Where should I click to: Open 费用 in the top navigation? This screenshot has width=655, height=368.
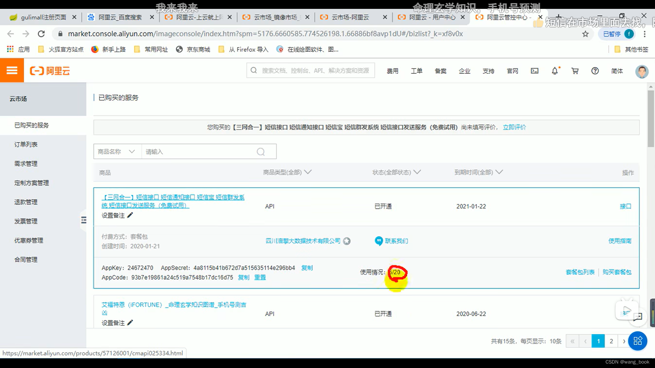[x=392, y=71]
